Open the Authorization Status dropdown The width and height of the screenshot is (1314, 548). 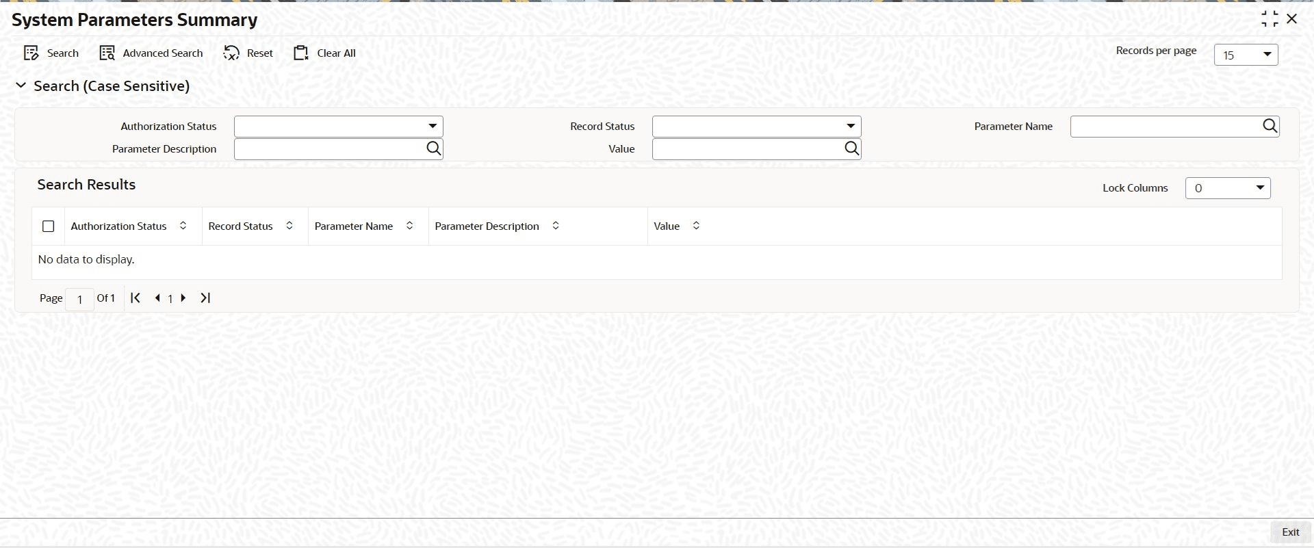339,127
